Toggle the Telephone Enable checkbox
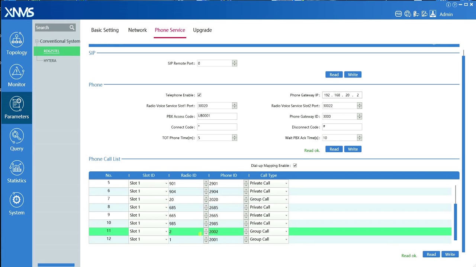The image size is (476, 267). pyautogui.click(x=199, y=95)
